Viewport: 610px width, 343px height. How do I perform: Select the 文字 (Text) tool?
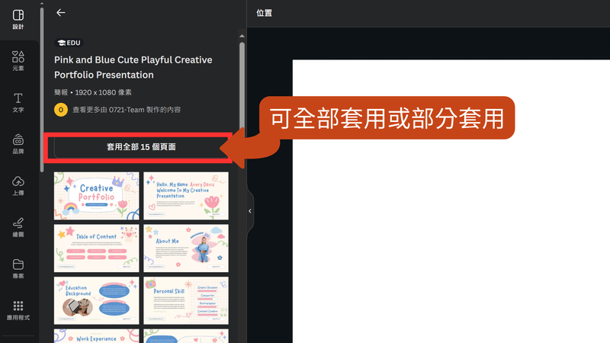click(x=18, y=102)
